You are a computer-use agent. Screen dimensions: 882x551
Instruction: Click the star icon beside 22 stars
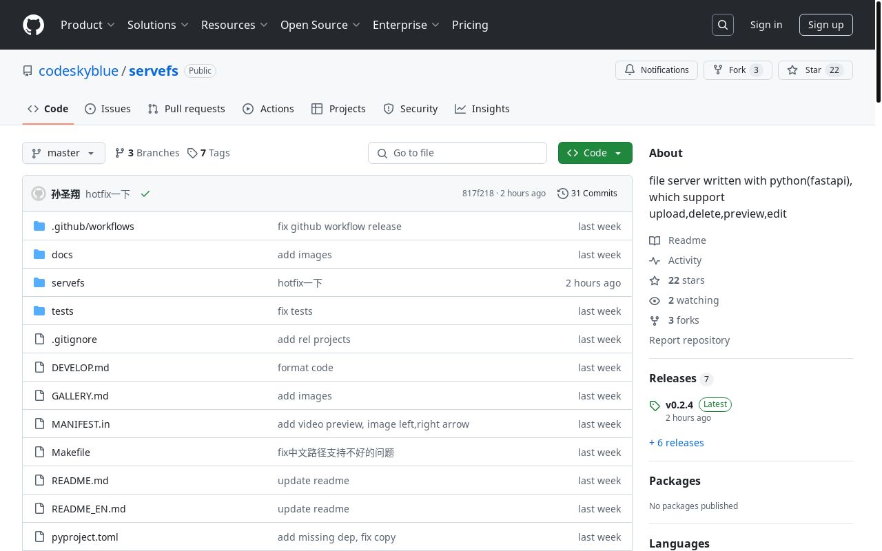(655, 280)
